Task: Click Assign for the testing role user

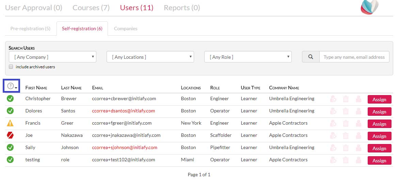Action: tap(379, 160)
